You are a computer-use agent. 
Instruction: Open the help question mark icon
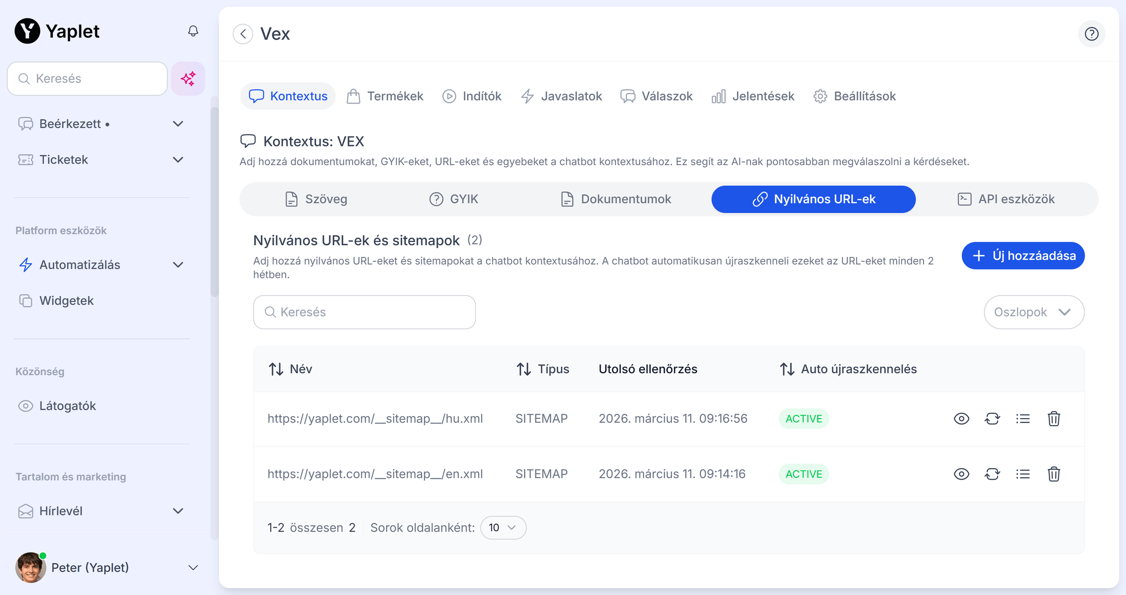tap(1091, 34)
